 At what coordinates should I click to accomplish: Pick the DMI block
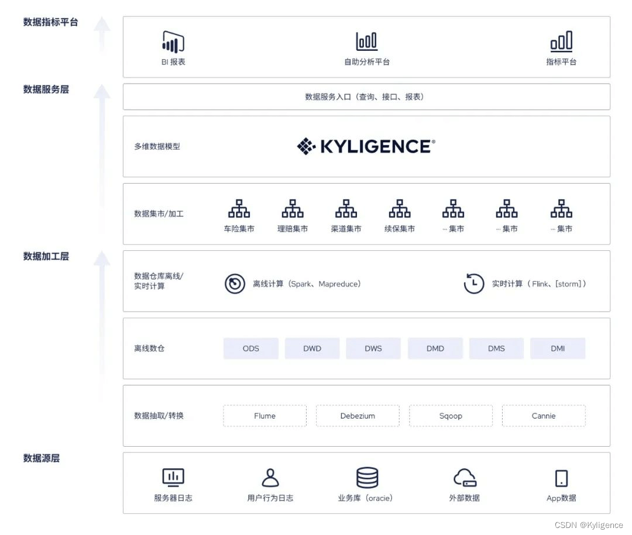pos(558,348)
